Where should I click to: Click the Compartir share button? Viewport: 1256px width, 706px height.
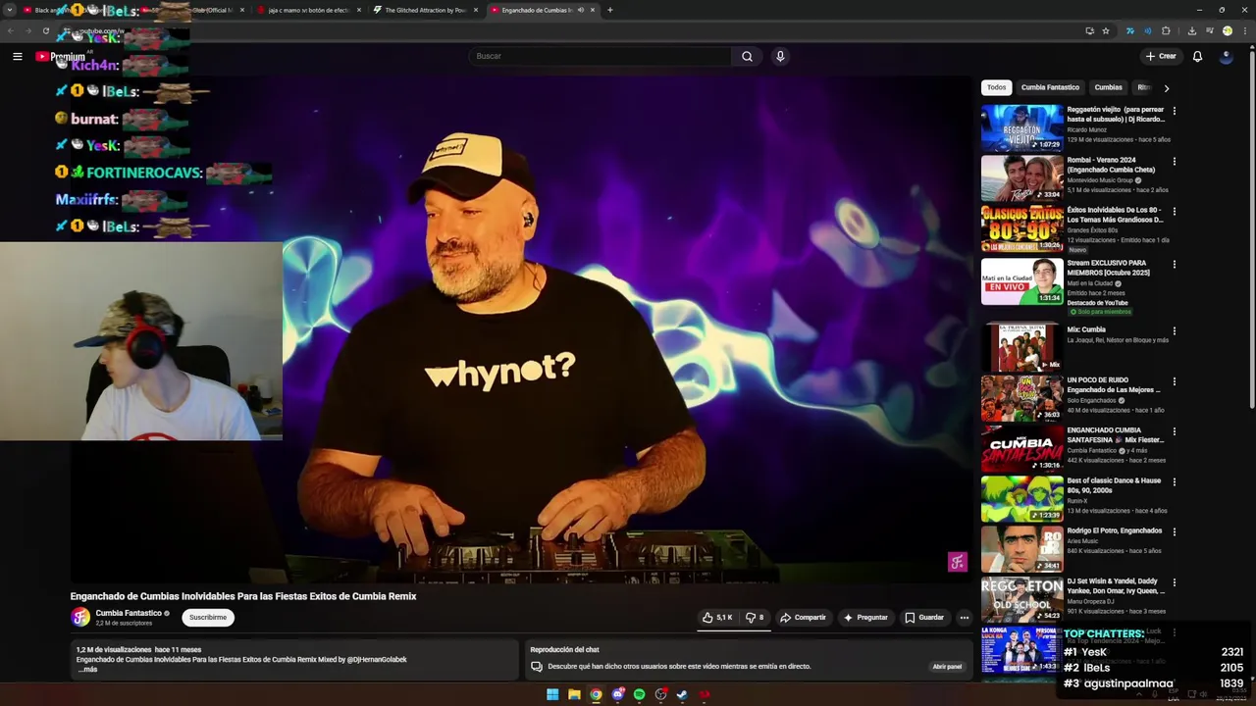(x=803, y=618)
